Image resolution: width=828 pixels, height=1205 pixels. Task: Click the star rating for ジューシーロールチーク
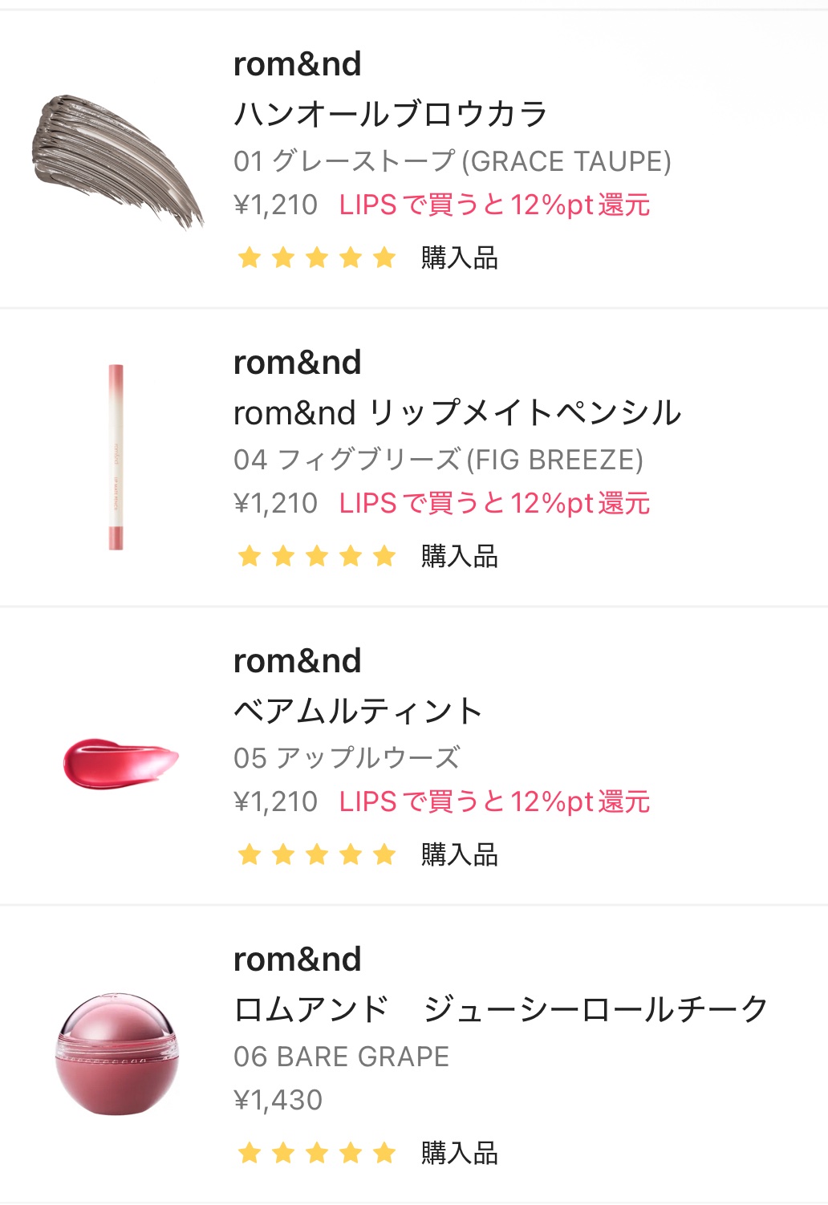(317, 1154)
